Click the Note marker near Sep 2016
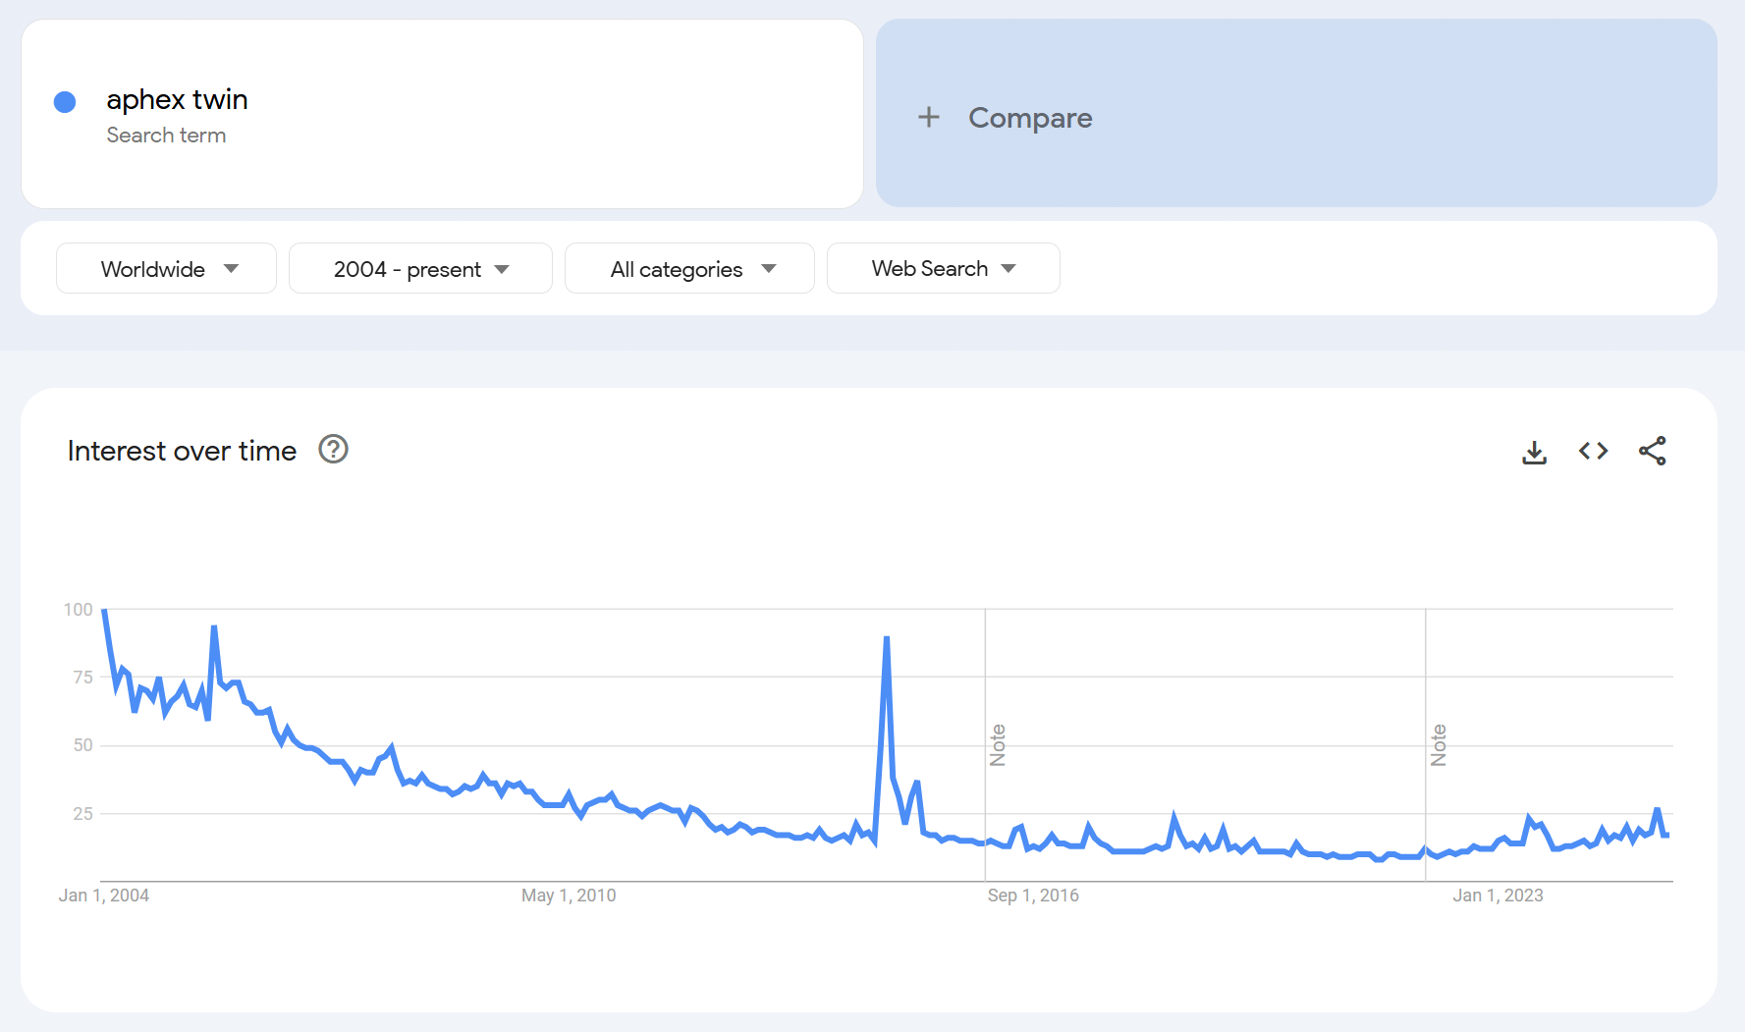 click(x=998, y=745)
